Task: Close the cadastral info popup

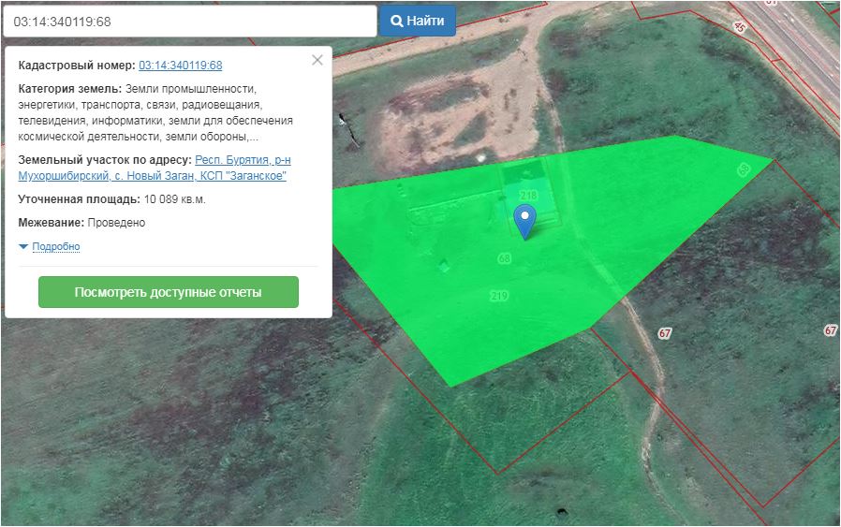Action: [x=317, y=60]
